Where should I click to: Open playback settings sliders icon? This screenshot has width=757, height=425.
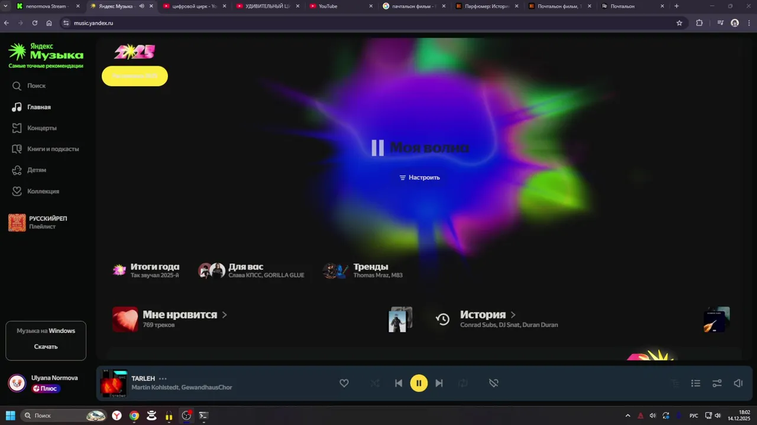(717, 383)
